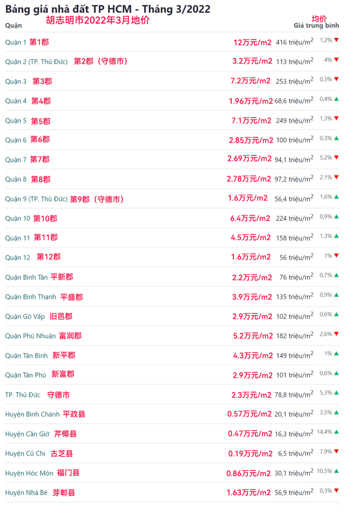Open the Huyện Nhà Bè district link
Viewport: 344px width, 514px height.
[x=26, y=492]
